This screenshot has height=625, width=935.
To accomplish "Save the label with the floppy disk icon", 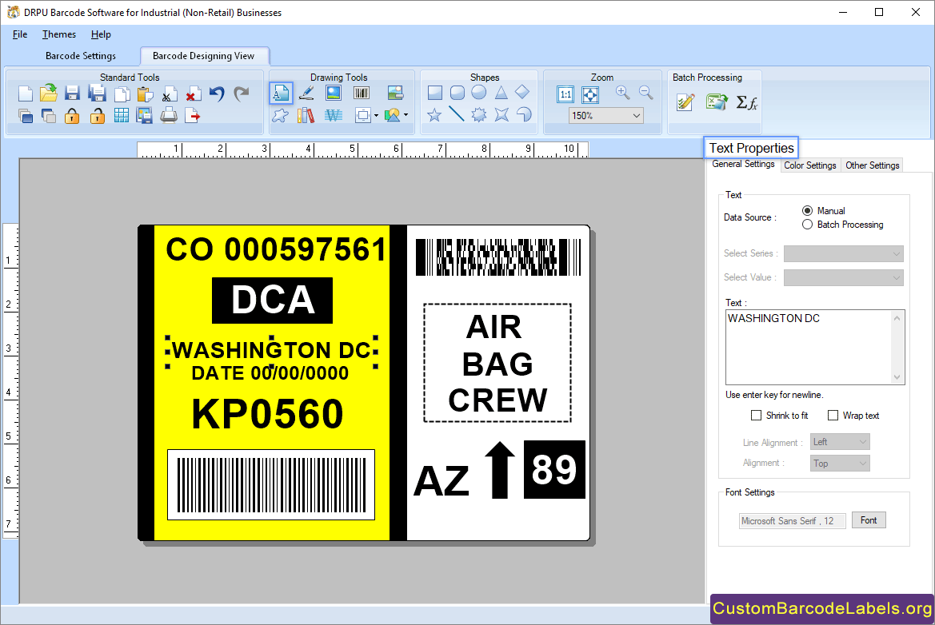I will pyautogui.click(x=72, y=94).
